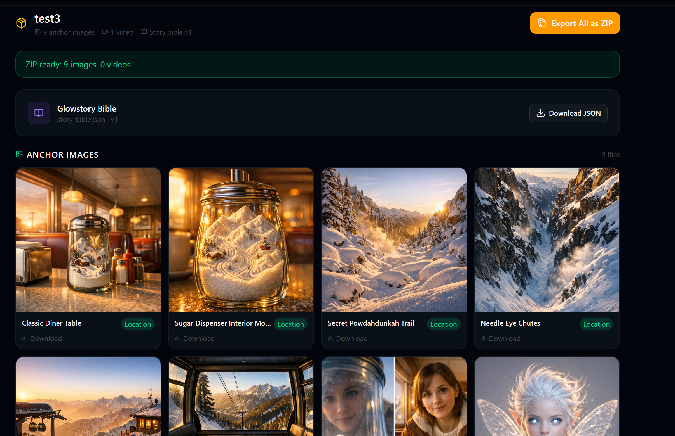675x436 pixels.
Task: Download the Secret Powdahdunkah Trail image
Action: (x=348, y=338)
